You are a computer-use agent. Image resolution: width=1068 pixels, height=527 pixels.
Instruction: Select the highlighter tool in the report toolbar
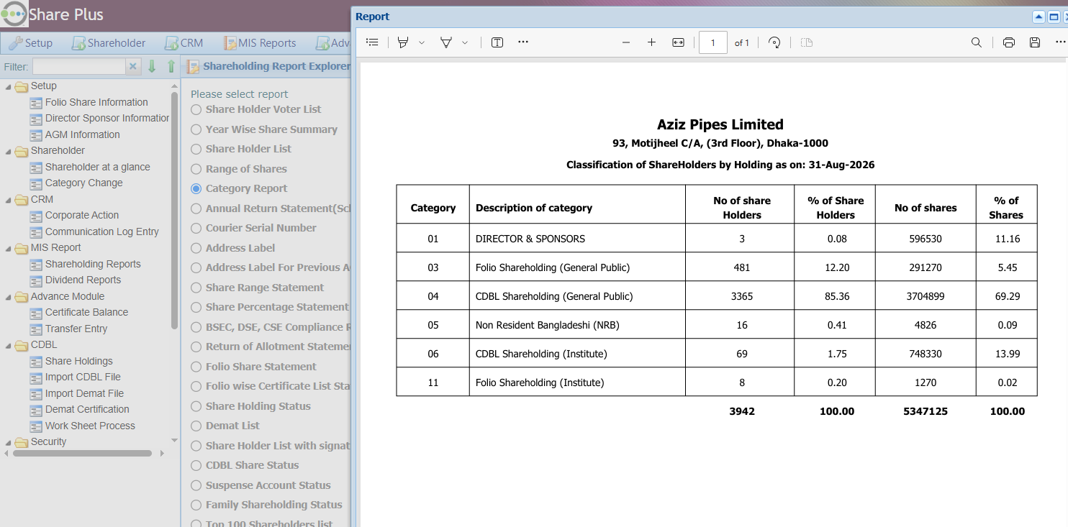403,42
